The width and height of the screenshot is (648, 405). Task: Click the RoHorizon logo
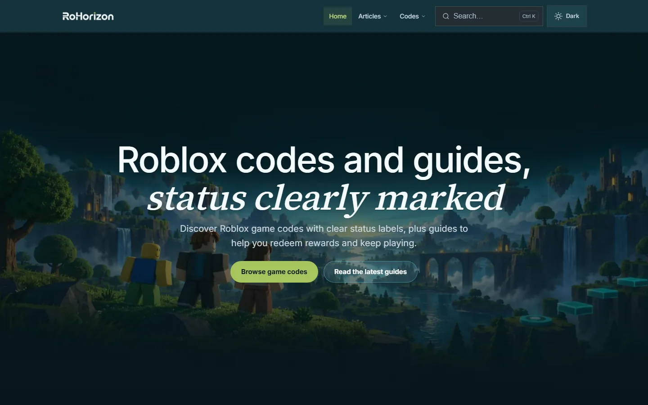click(x=88, y=16)
